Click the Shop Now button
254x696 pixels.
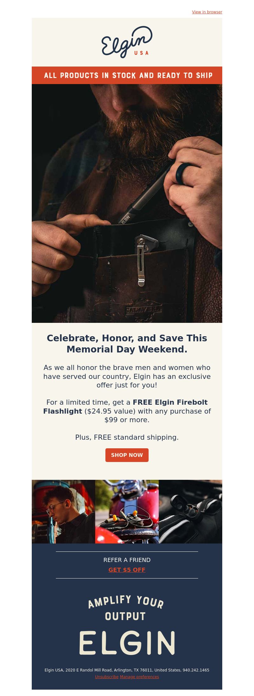[127, 455]
